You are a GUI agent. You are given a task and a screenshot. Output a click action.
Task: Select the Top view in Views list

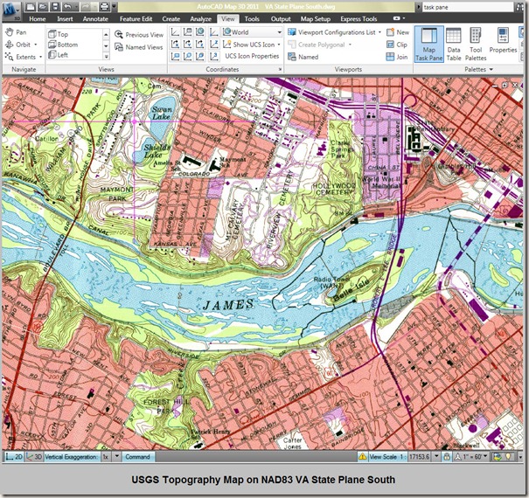[x=58, y=34]
